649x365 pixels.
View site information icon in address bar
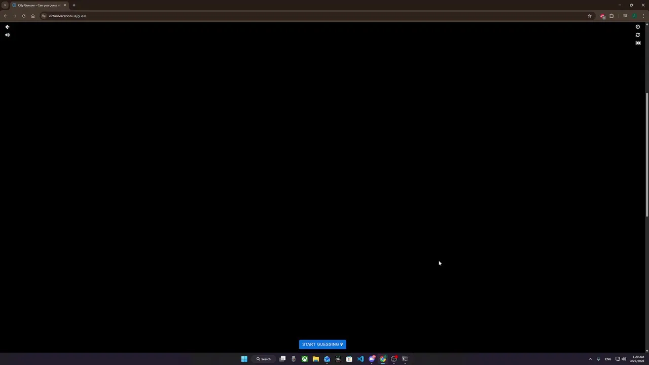point(44,16)
